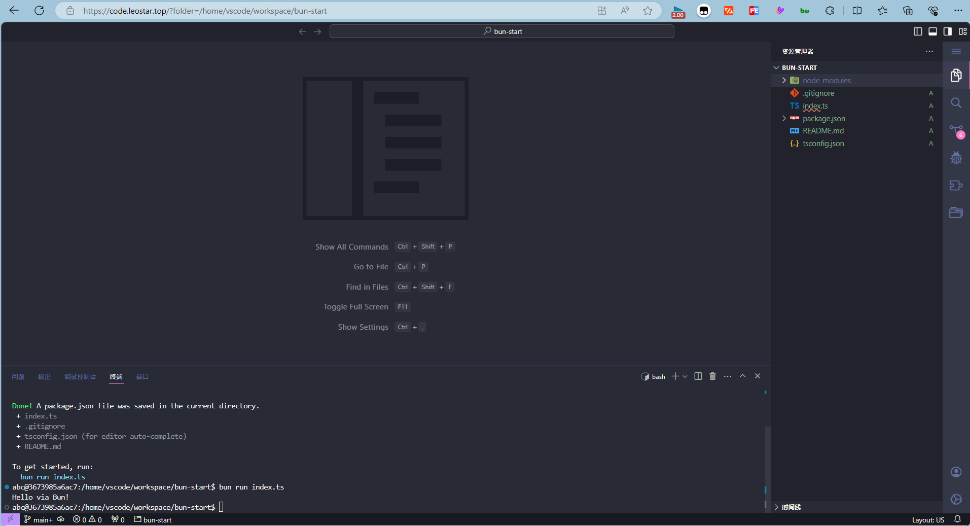The image size is (970, 526).
Task: Toggle browser read aloud icon
Action: (625, 11)
